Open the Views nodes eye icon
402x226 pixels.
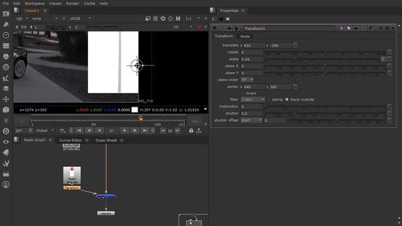click(6, 142)
